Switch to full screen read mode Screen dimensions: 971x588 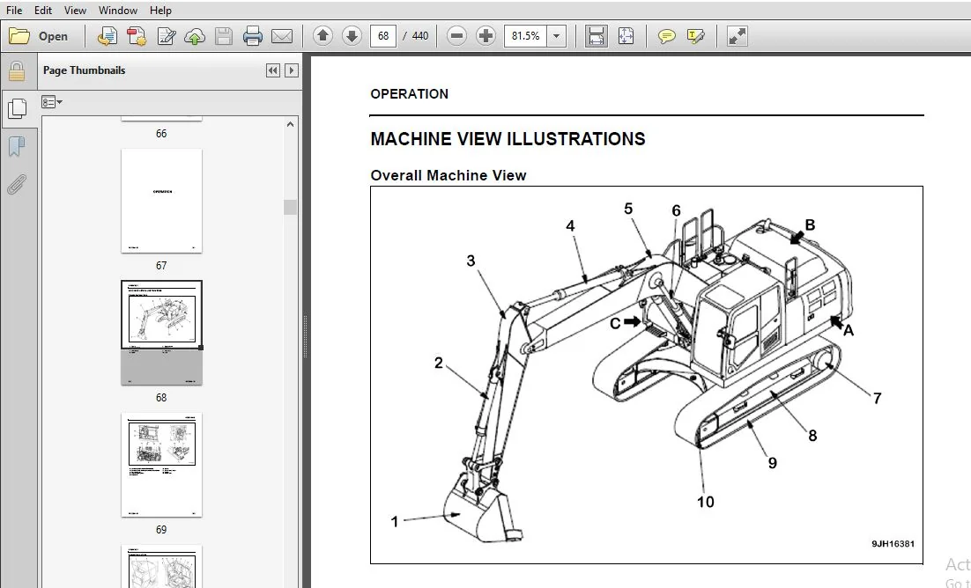[737, 36]
